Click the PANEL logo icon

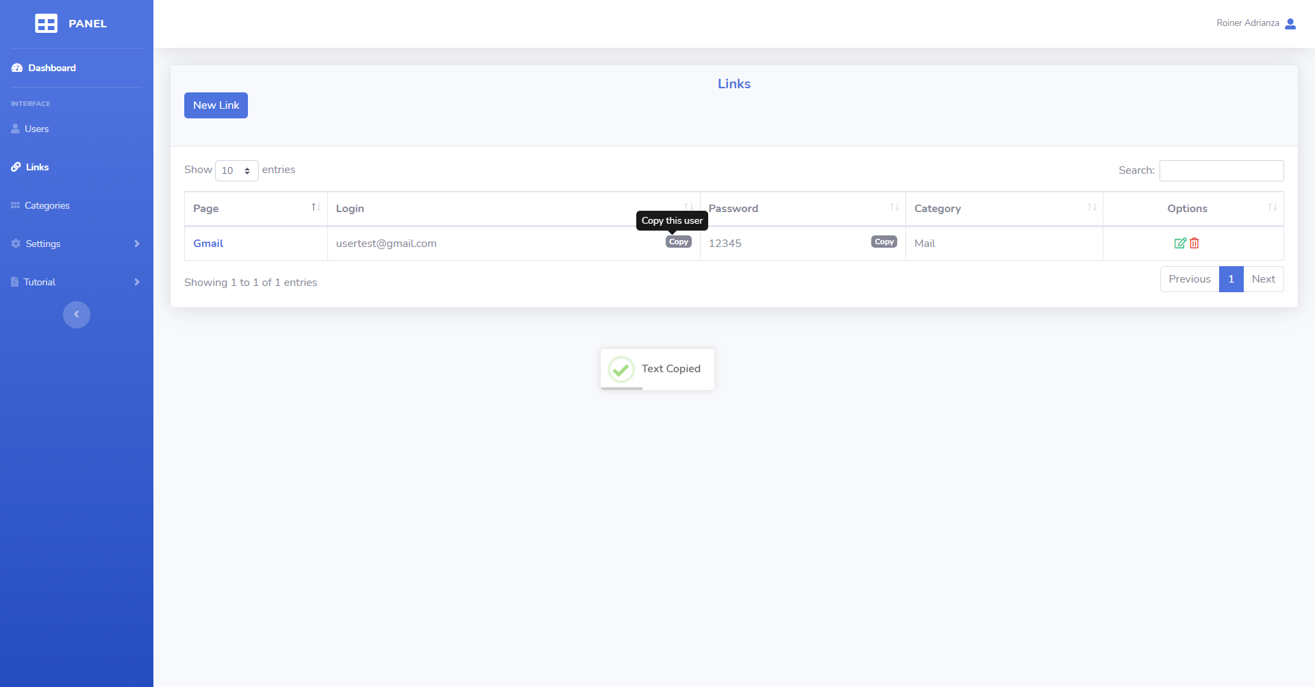tap(46, 23)
